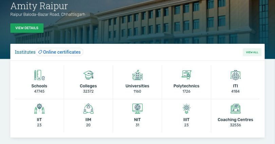275x144 pixels.
Task: Click the Colleges category label
Action: (x=88, y=86)
